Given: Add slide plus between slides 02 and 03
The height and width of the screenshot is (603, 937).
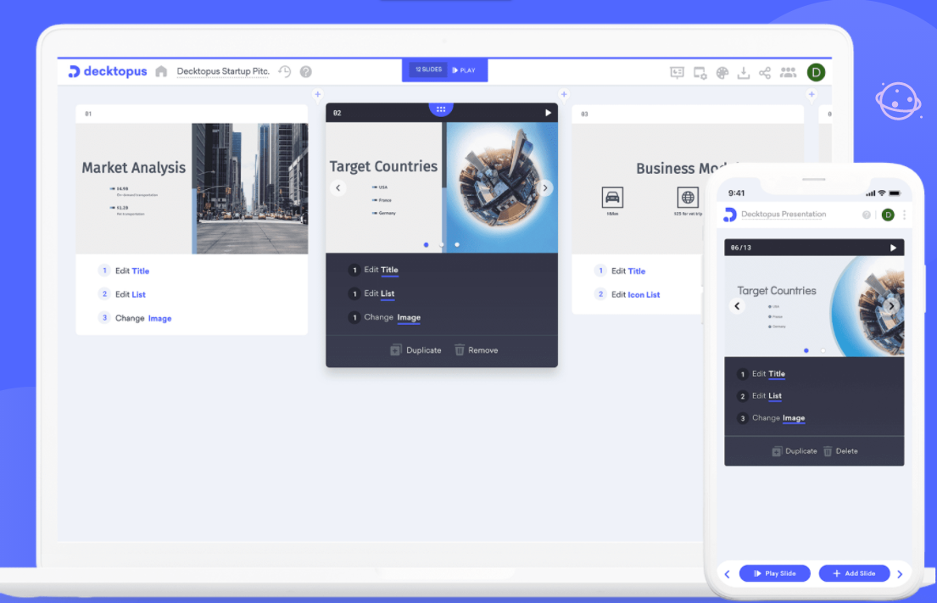Looking at the screenshot, I should pyautogui.click(x=564, y=94).
